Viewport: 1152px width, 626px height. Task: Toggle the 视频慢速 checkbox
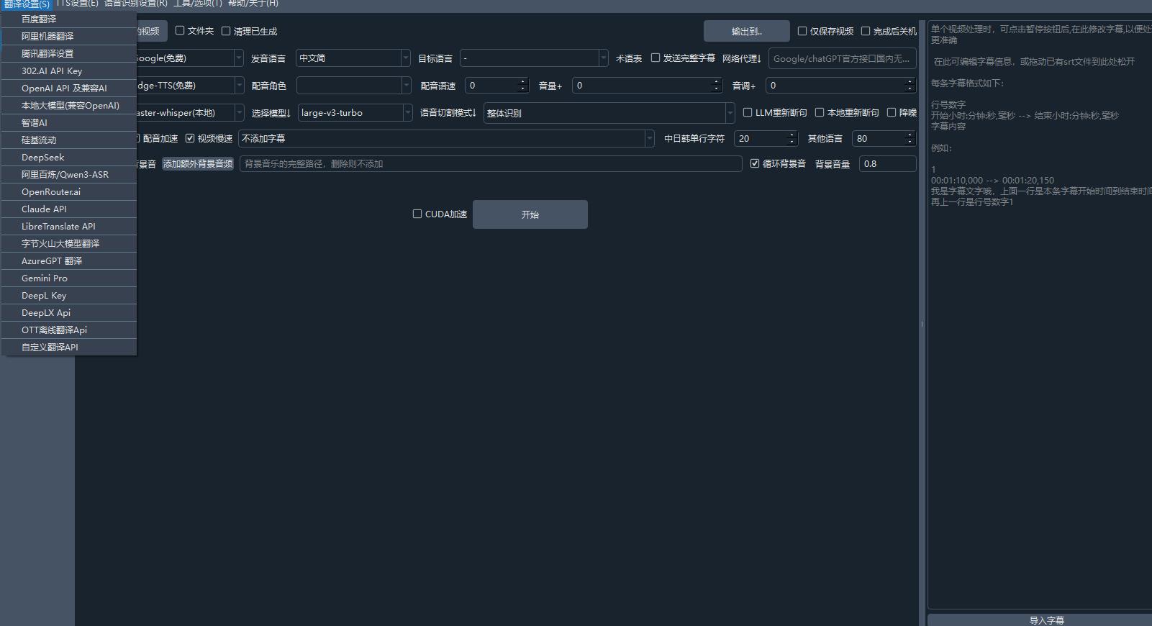[191, 139]
